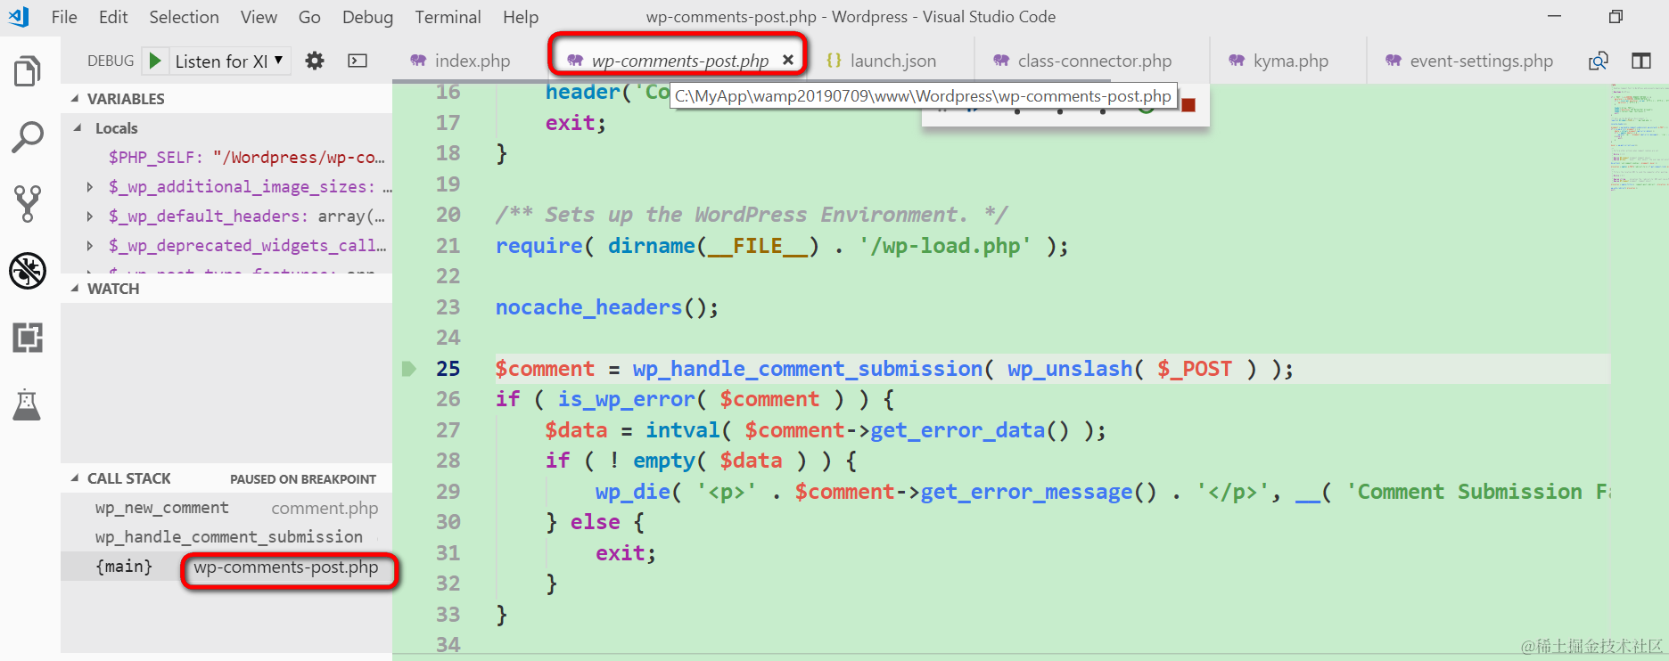
Task: Click the open changes icon in editor toolbar
Action: [1599, 61]
